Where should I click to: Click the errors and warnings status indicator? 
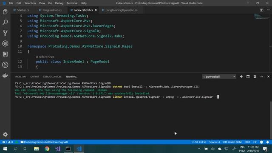tap(8, 142)
